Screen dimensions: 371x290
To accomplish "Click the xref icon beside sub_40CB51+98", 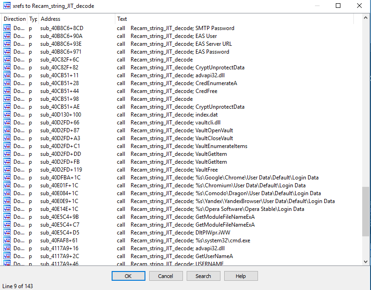I will pos(7,99).
